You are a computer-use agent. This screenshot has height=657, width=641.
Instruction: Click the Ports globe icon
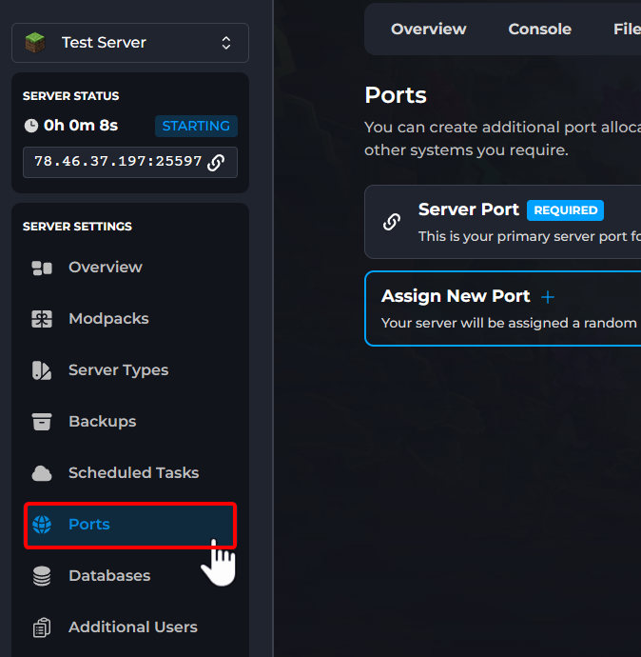(x=42, y=525)
